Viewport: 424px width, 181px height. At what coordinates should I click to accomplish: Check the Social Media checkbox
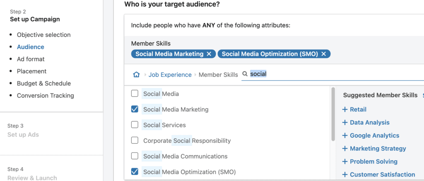(x=135, y=93)
